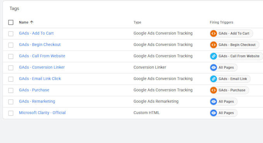Click type cell of GAds - Purchase row
The width and height of the screenshot is (263, 143).
[163, 90]
